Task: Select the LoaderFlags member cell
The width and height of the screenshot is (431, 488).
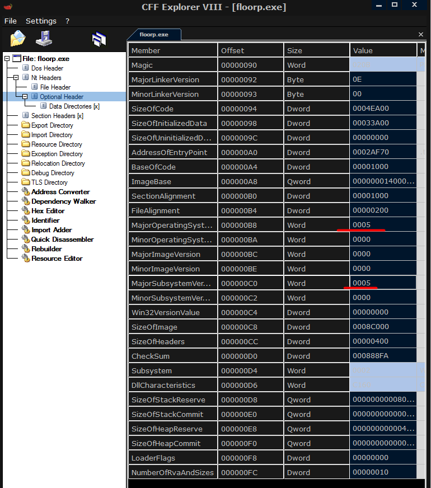Action: pyautogui.click(x=173, y=458)
